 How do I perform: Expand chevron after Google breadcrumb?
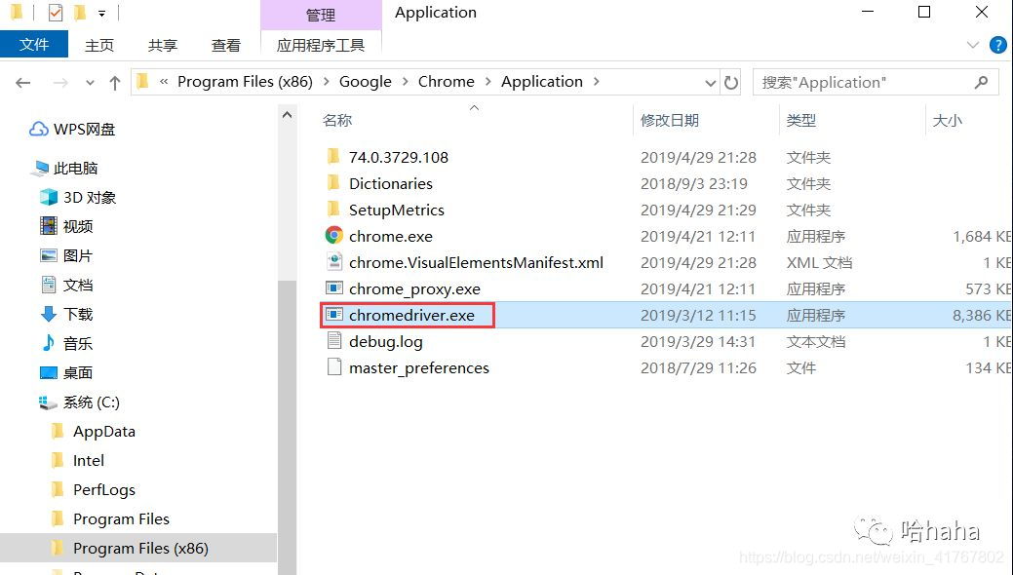point(405,82)
